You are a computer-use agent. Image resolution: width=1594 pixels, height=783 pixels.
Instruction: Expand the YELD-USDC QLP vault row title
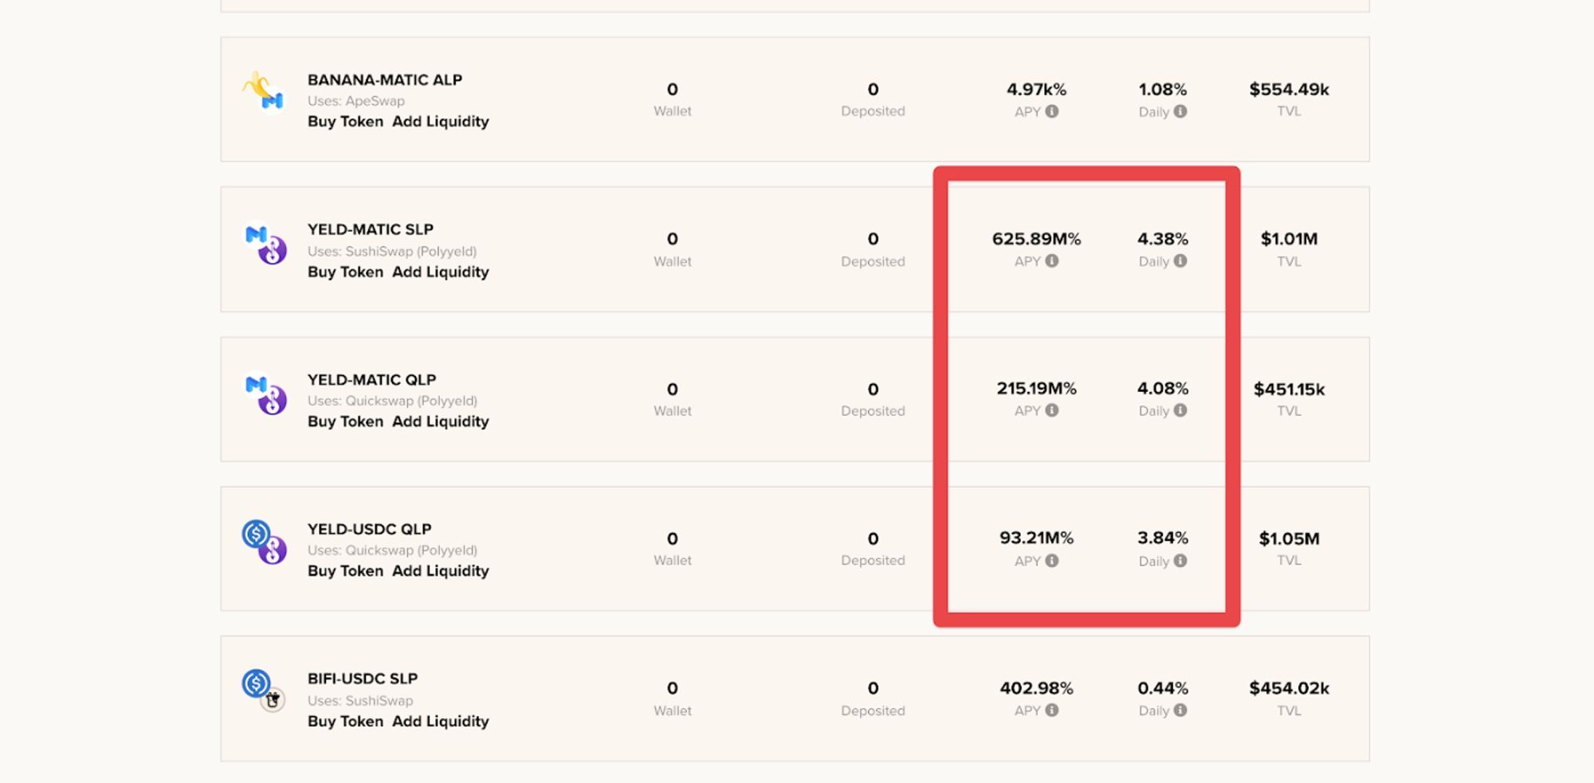point(369,529)
